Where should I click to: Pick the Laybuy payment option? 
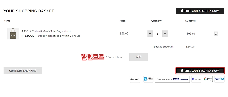coord(196,79)
